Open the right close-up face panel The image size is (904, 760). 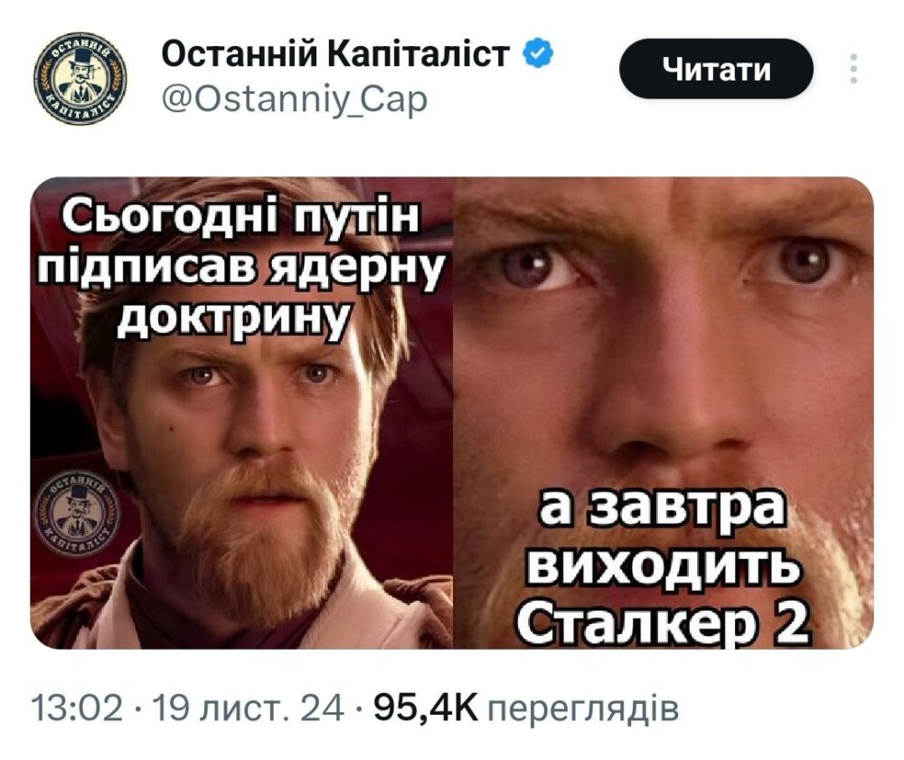tap(664, 413)
